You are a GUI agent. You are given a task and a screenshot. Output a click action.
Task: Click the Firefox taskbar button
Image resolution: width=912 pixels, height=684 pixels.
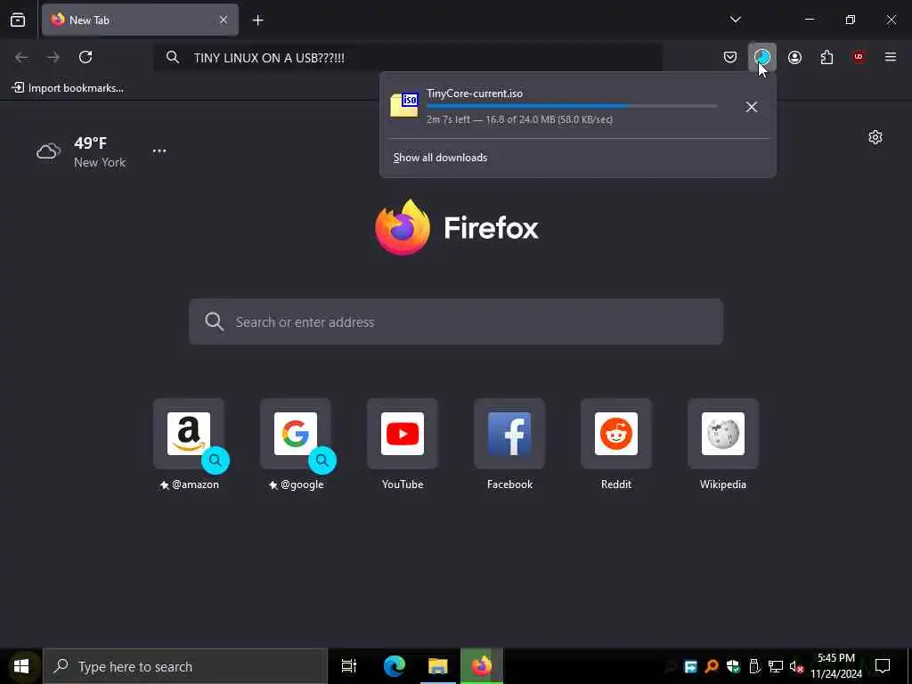pyautogui.click(x=482, y=666)
